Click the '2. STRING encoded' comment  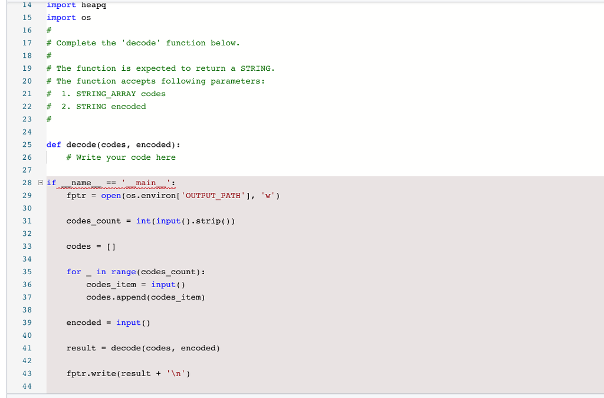(96, 107)
